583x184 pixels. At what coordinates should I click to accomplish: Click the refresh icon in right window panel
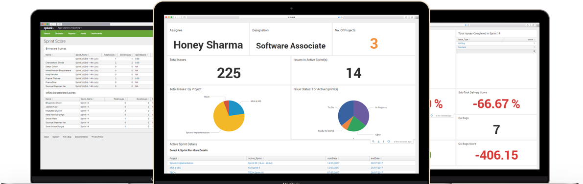click(432, 115)
